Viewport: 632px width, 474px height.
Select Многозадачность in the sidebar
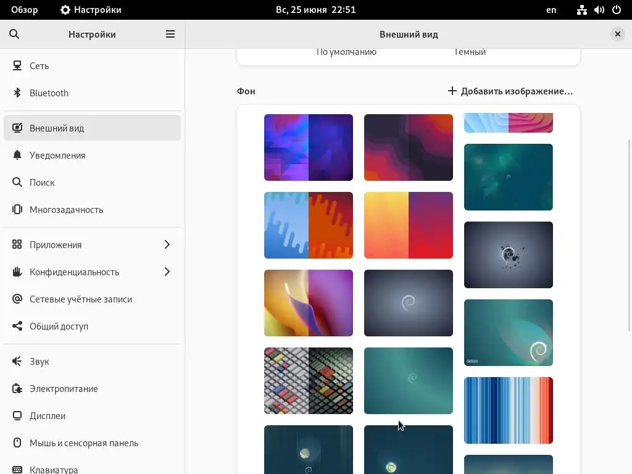(92, 209)
